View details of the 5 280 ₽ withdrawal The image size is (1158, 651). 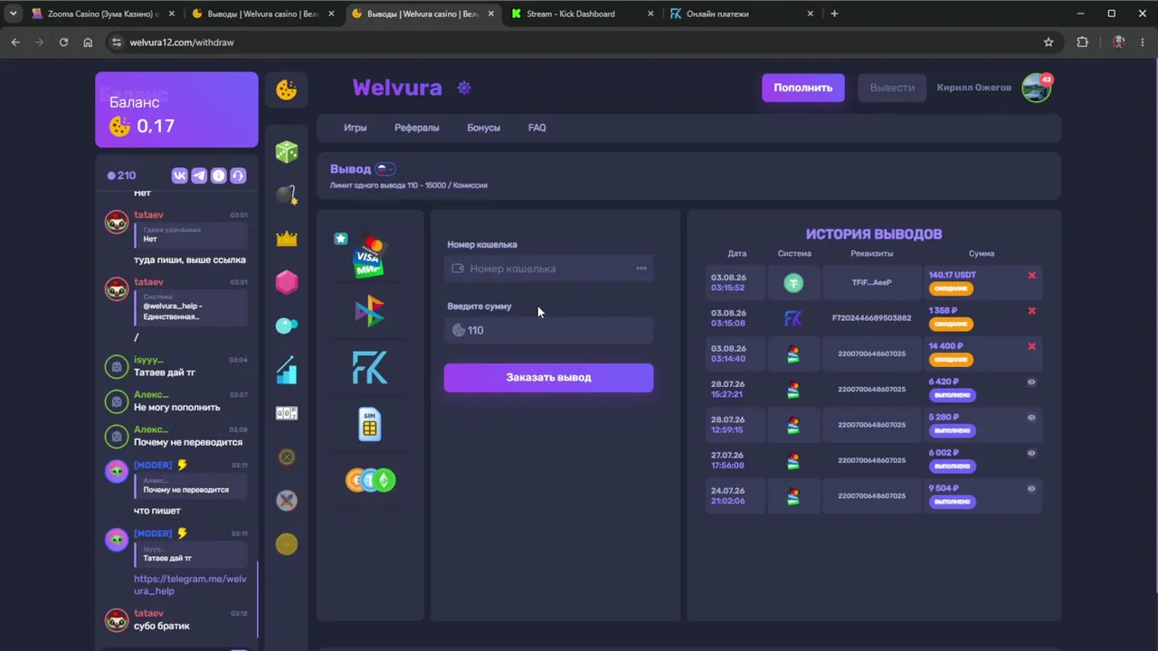click(1031, 418)
